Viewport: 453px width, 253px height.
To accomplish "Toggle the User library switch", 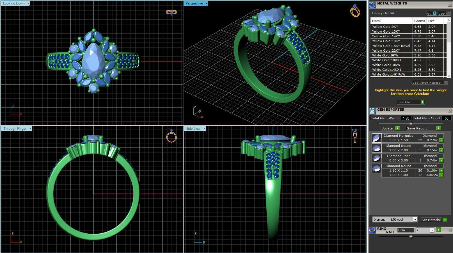I will pos(444,13).
